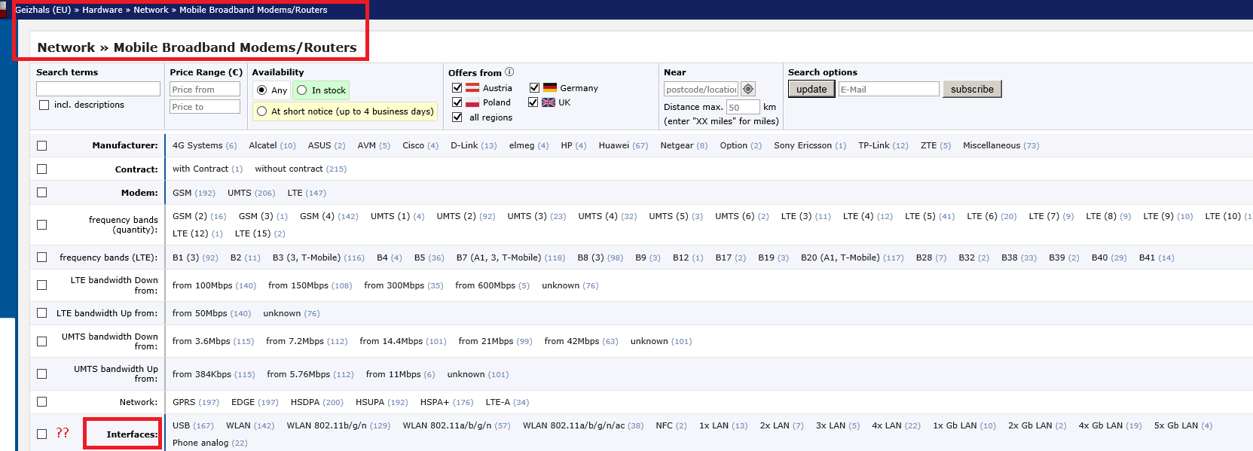Filter interfaces by NFC
1253x451 pixels.
664,425
